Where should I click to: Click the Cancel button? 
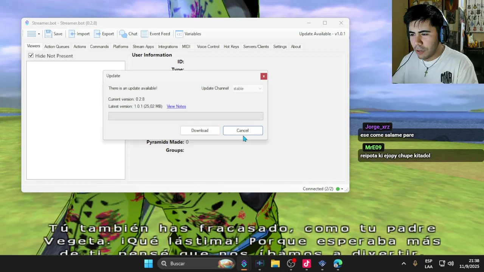coord(243,130)
